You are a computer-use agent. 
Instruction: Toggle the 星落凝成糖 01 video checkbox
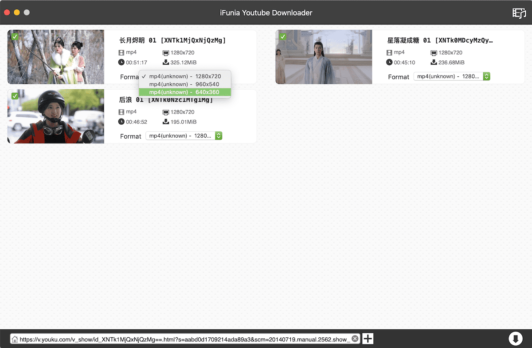click(x=282, y=36)
